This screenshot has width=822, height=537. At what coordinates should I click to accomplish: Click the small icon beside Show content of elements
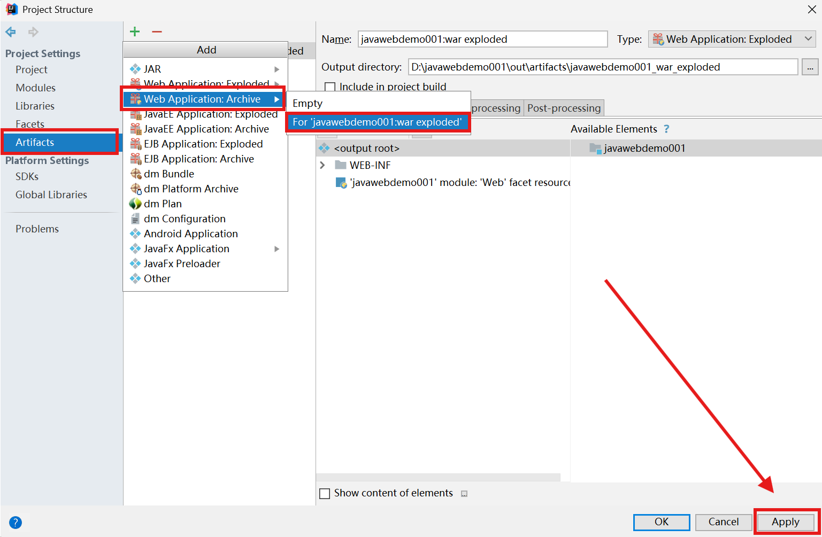[464, 494]
